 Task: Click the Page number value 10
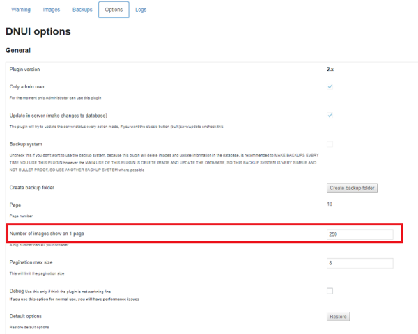tap(330, 204)
